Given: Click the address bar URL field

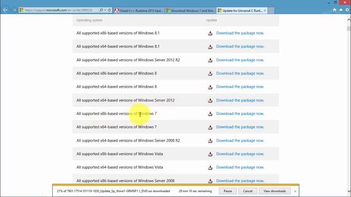Looking at the screenshot, I should pyautogui.click(x=59, y=10).
